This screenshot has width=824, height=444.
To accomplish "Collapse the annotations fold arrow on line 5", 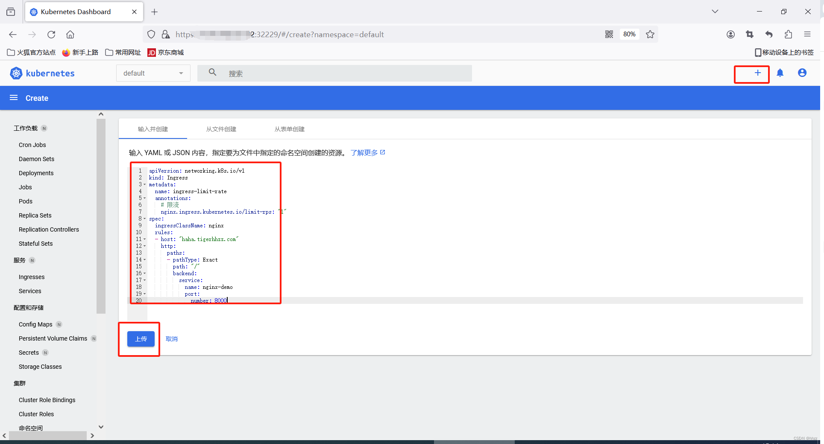I will click(x=145, y=198).
